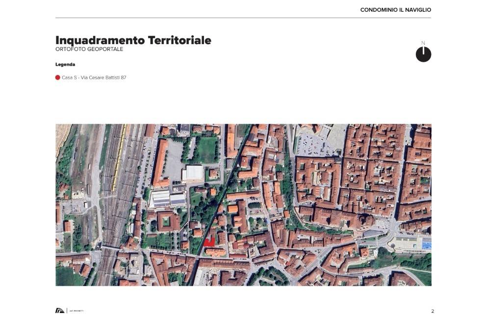Viewport: 486px width, 330px height.
Task: Expand the Legenda section
Action: (65, 64)
